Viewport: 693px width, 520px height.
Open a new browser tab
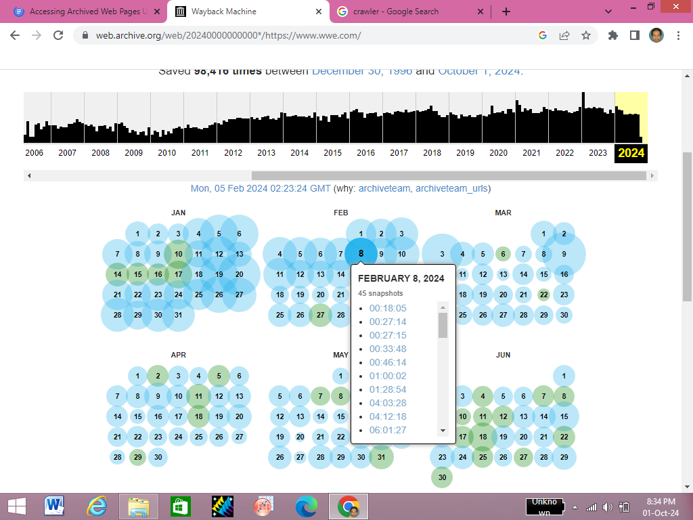(x=506, y=12)
